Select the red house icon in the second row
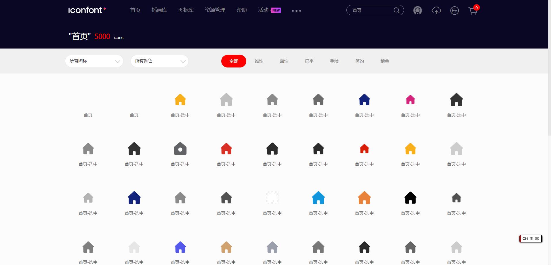 coord(226,148)
